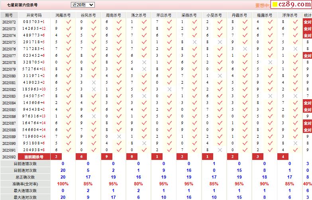
Task: Click the 全对 badge in row 2025077
Action: tap(308, 56)
